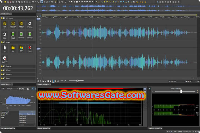The height and width of the screenshot is (133, 200).
Task: Select Snapshot #3 row
Action: (27, 120)
